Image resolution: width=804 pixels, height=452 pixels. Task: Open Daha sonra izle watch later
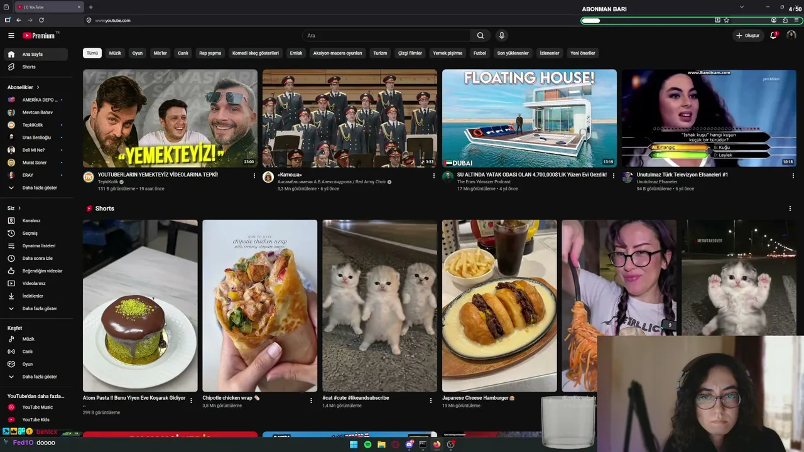35,259
